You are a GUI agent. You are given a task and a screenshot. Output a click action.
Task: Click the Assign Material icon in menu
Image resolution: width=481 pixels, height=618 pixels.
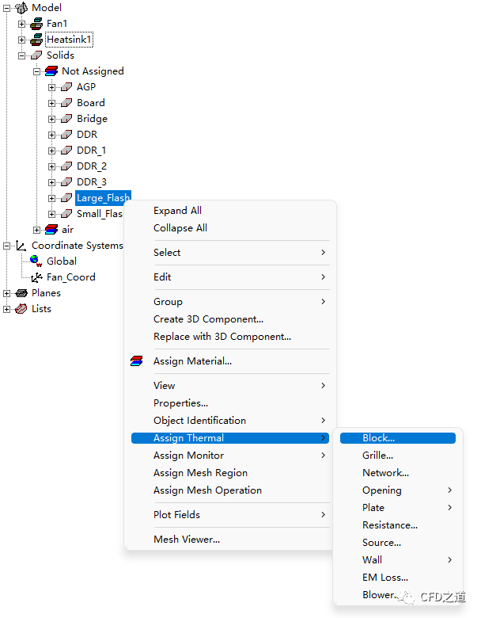(x=138, y=361)
